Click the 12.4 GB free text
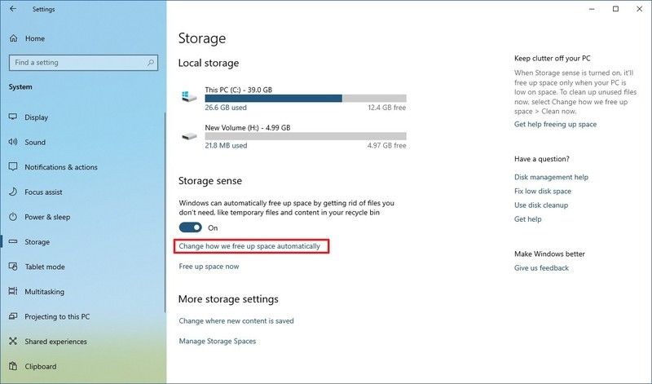Image resolution: width=652 pixels, height=384 pixels. 386,108
